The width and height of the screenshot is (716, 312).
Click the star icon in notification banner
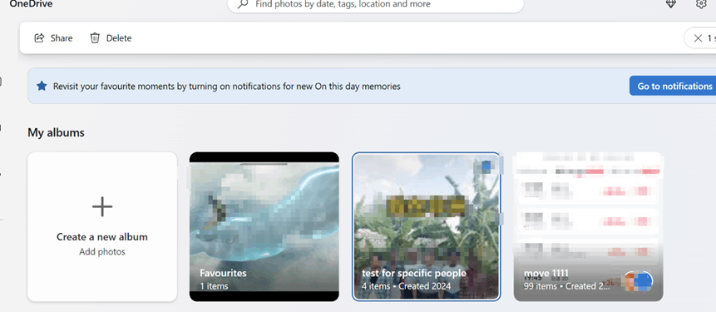point(42,86)
